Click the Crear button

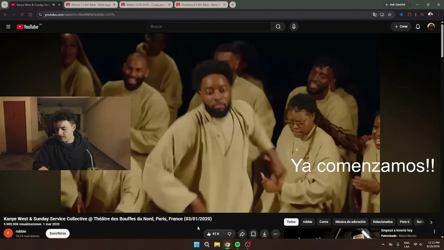[401, 27]
